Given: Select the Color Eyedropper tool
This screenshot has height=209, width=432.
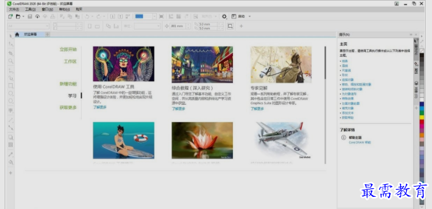Looking at the screenshot, I should [x=11, y=155].
